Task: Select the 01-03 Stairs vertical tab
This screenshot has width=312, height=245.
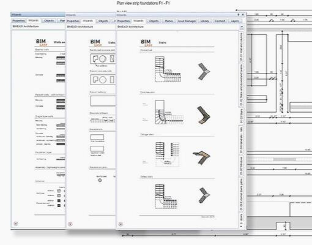Action: [x=241, y=116]
